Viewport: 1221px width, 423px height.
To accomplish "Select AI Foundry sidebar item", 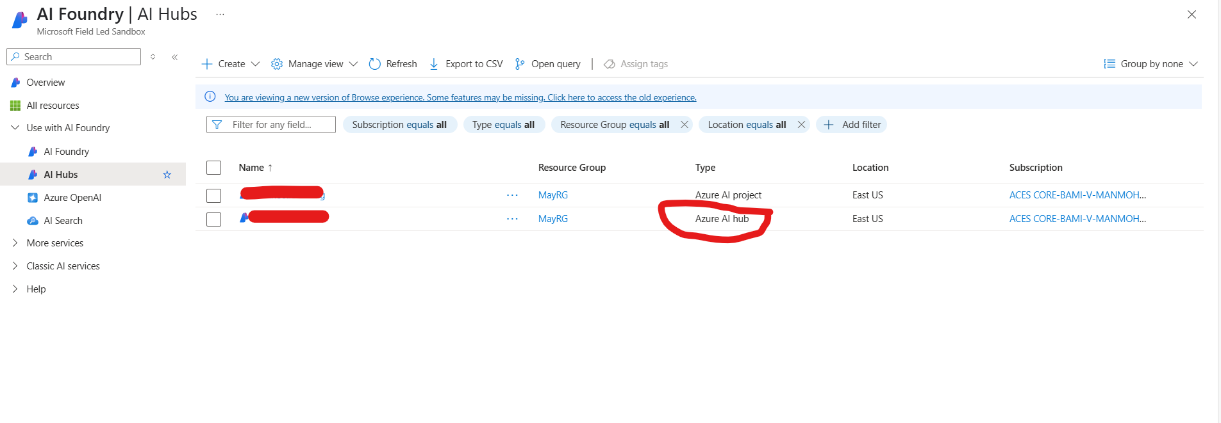I will [66, 152].
